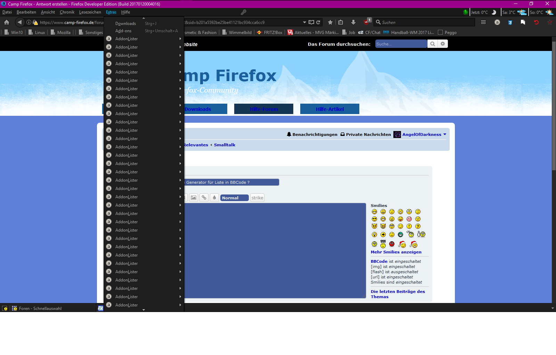Click the green globe status icon

(x=466, y=12)
